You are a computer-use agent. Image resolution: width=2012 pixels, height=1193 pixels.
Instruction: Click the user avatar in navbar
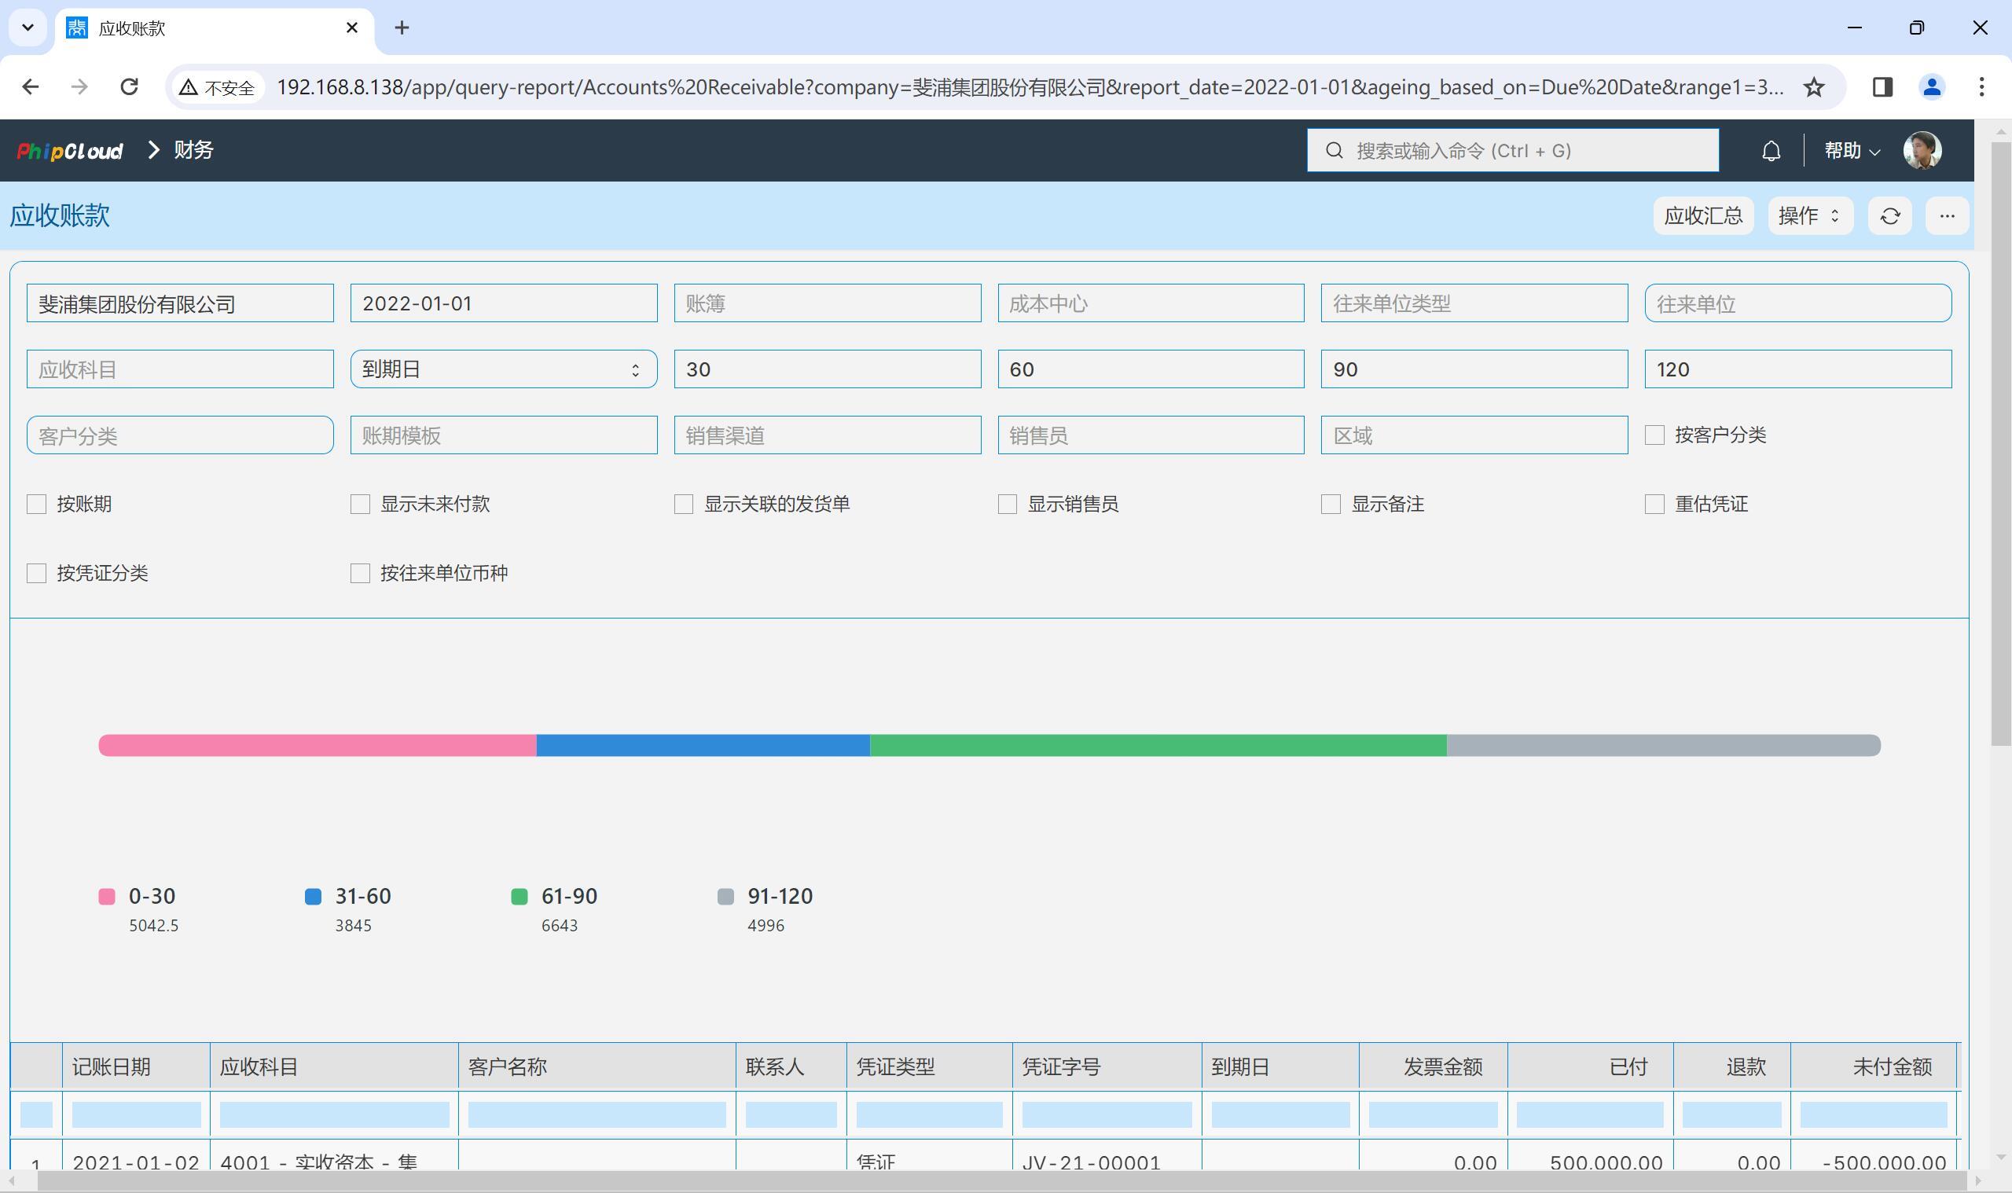pyautogui.click(x=1922, y=151)
